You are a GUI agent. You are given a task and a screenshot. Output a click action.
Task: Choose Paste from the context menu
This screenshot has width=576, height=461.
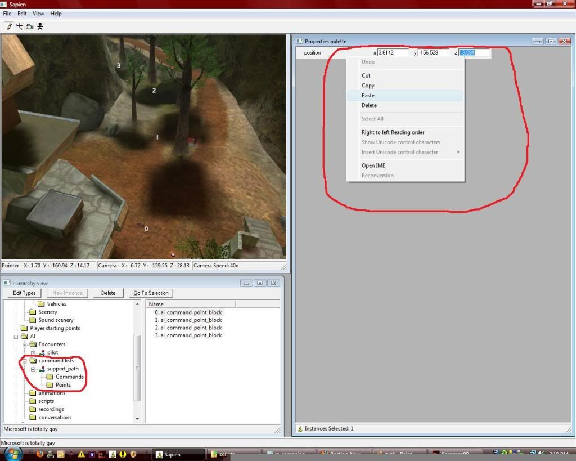click(x=405, y=95)
